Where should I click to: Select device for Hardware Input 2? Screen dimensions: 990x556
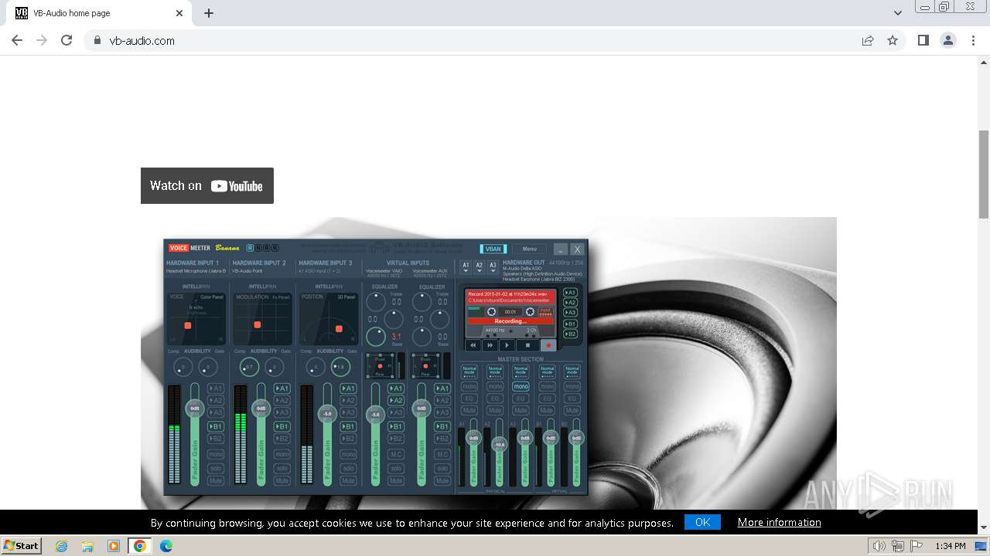pos(247,271)
